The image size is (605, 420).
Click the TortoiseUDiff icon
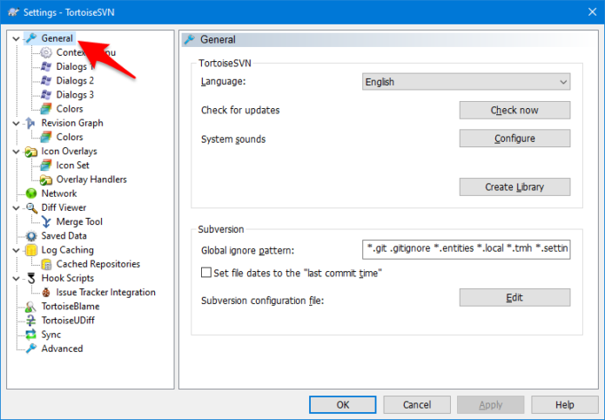(x=31, y=321)
